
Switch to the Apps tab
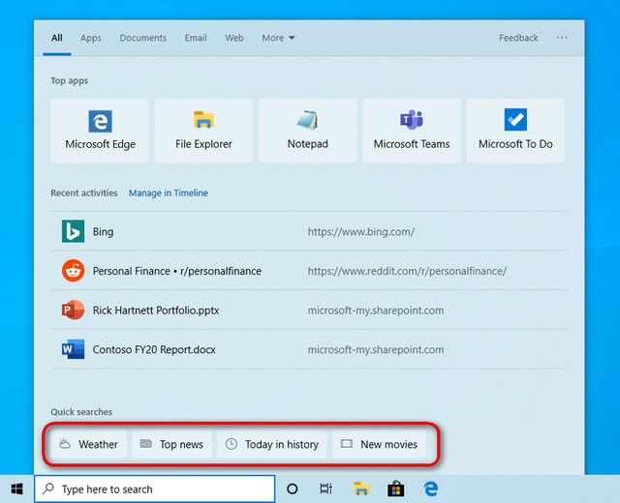91,38
